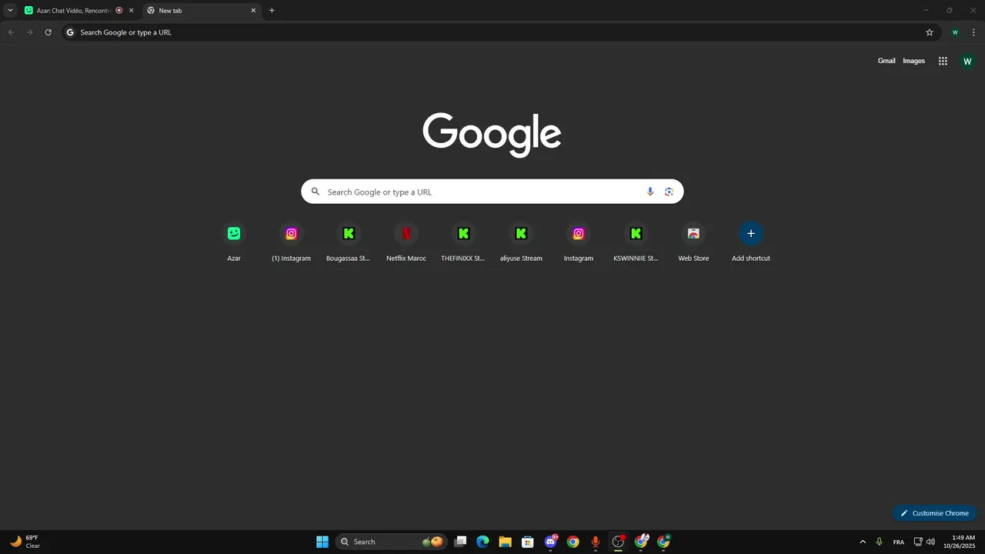Click the green microphone tray icon
The image size is (985, 554).
(x=880, y=542)
